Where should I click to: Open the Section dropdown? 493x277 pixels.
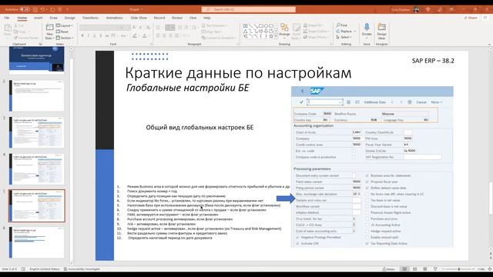point(65,38)
